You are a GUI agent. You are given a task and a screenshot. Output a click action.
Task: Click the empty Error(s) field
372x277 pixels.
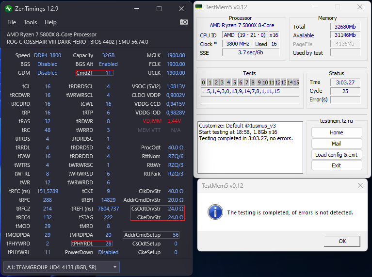[x=345, y=100]
